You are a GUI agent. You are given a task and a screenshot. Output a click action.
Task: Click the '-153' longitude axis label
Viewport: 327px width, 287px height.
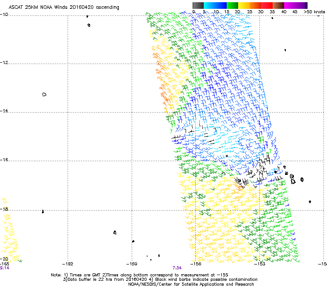(x=260, y=264)
